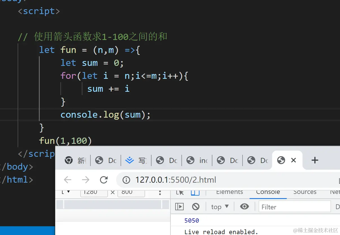The image size is (340, 235).
Task: Place cursor on the let fun = (n,m) line
Action: [x=90, y=50]
